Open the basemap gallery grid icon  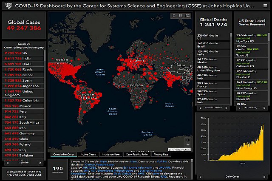pyautogui.click(x=187, y=16)
